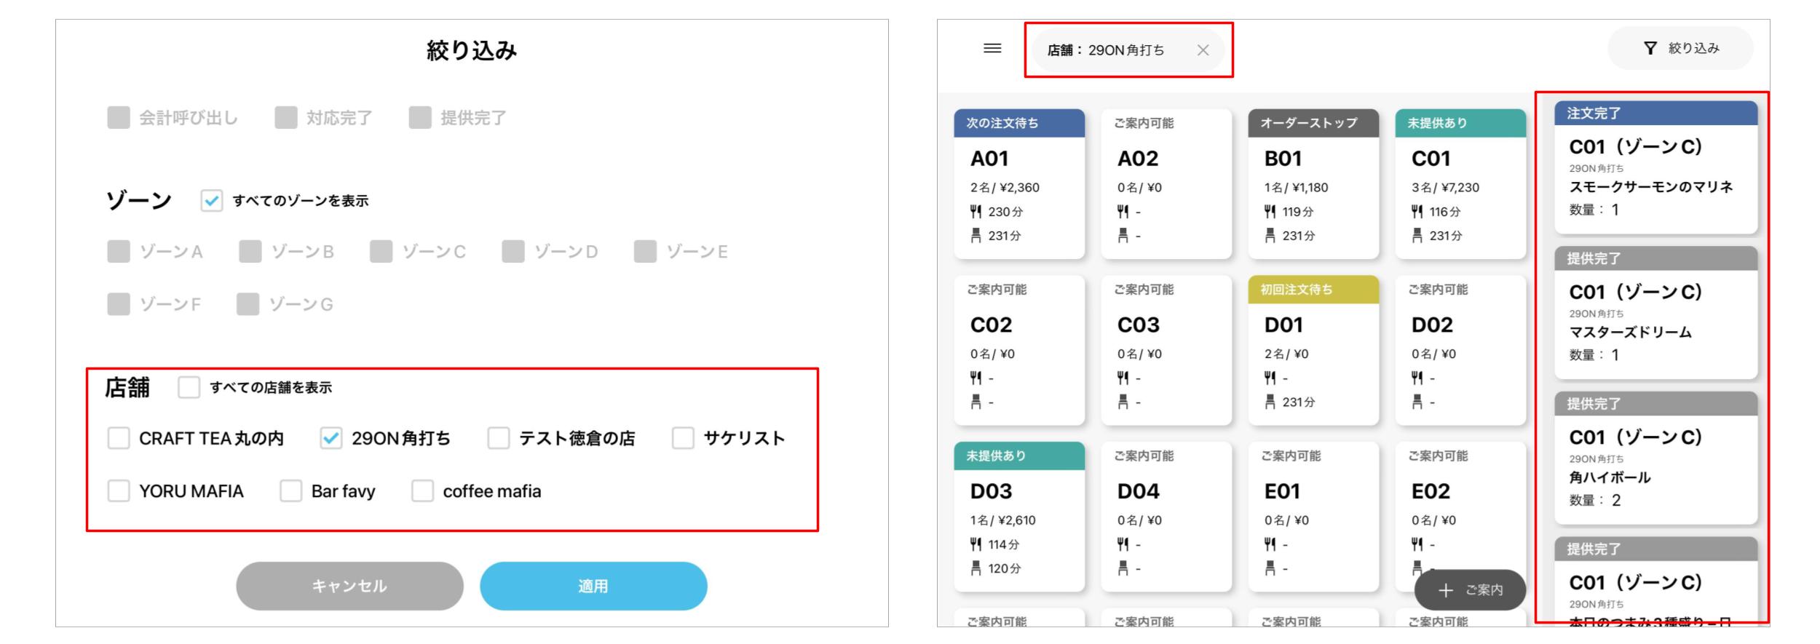Open the B01 オーダーストップ table card
The width and height of the screenshot is (1820, 644).
[x=1313, y=184]
